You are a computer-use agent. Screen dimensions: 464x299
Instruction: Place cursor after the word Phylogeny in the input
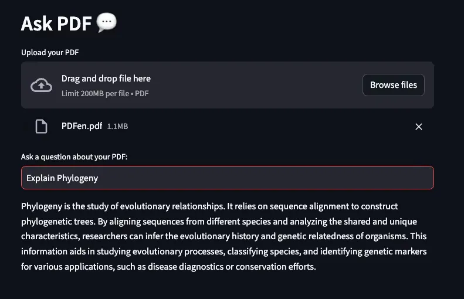[x=98, y=178]
